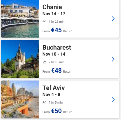Click the Bucharest destination title
This screenshot has width=121, height=120.
[x=57, y=47]
